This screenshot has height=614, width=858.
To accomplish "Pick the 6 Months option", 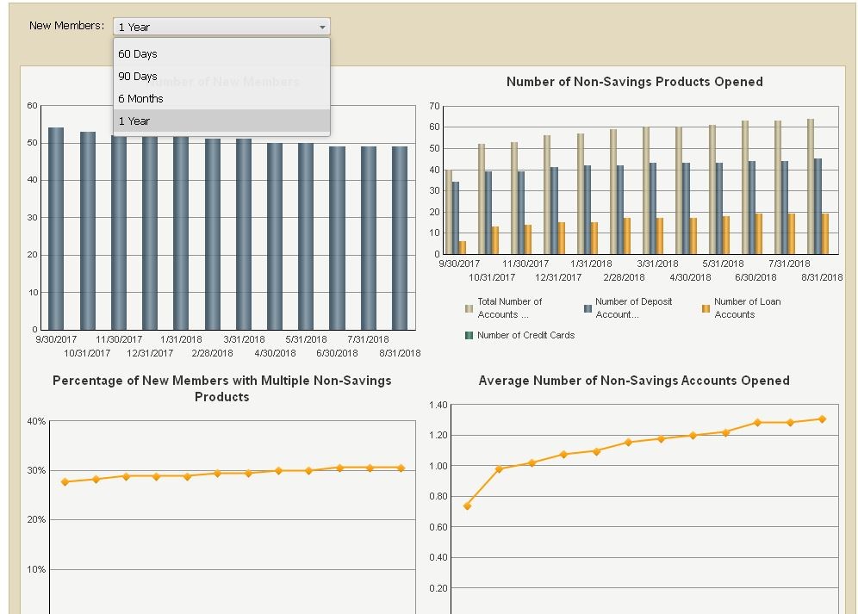I will pos(140,99).
